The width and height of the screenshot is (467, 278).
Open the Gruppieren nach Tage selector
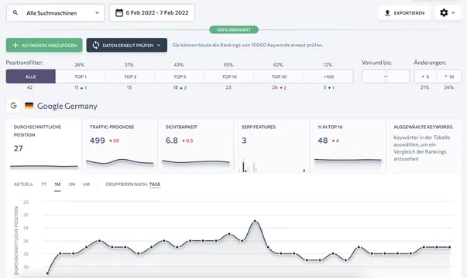pyautogui.click(x=155, y=185)
